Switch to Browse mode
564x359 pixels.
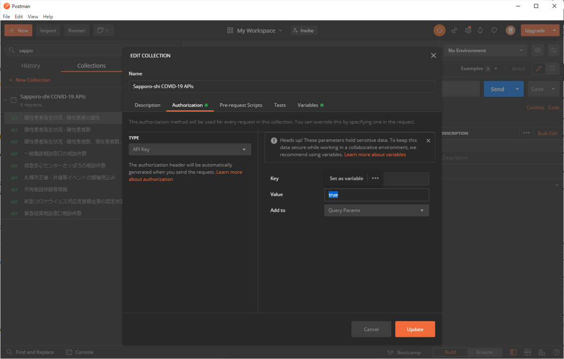[x=485, y=352]
